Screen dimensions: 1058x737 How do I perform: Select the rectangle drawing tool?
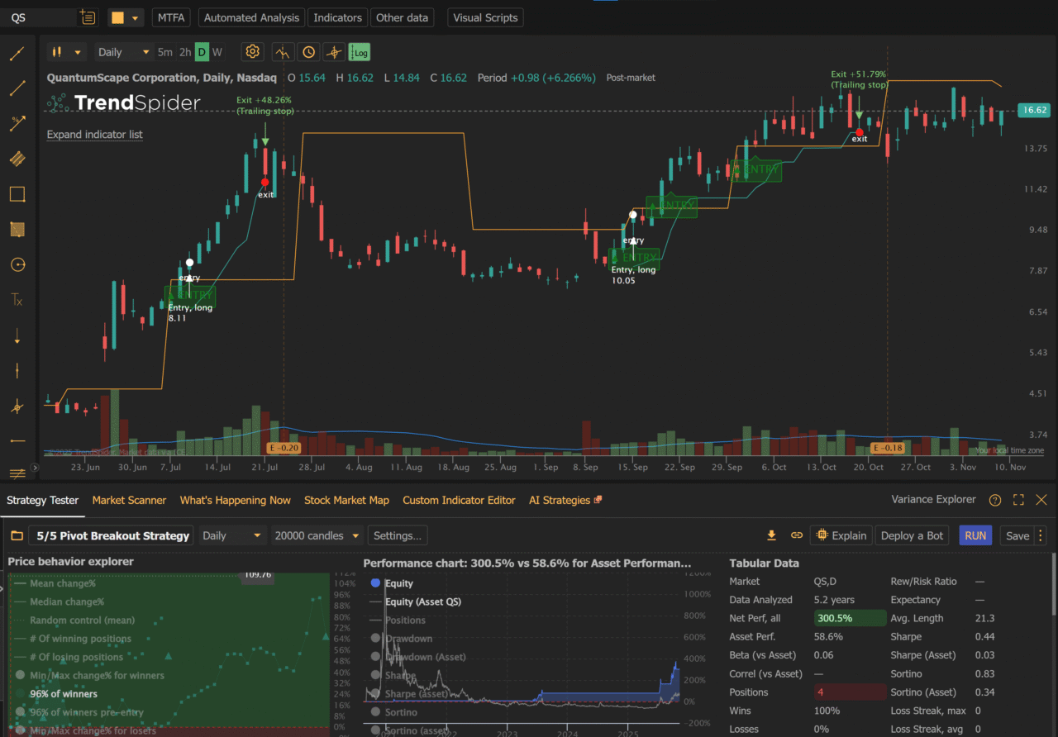(17, 194)
